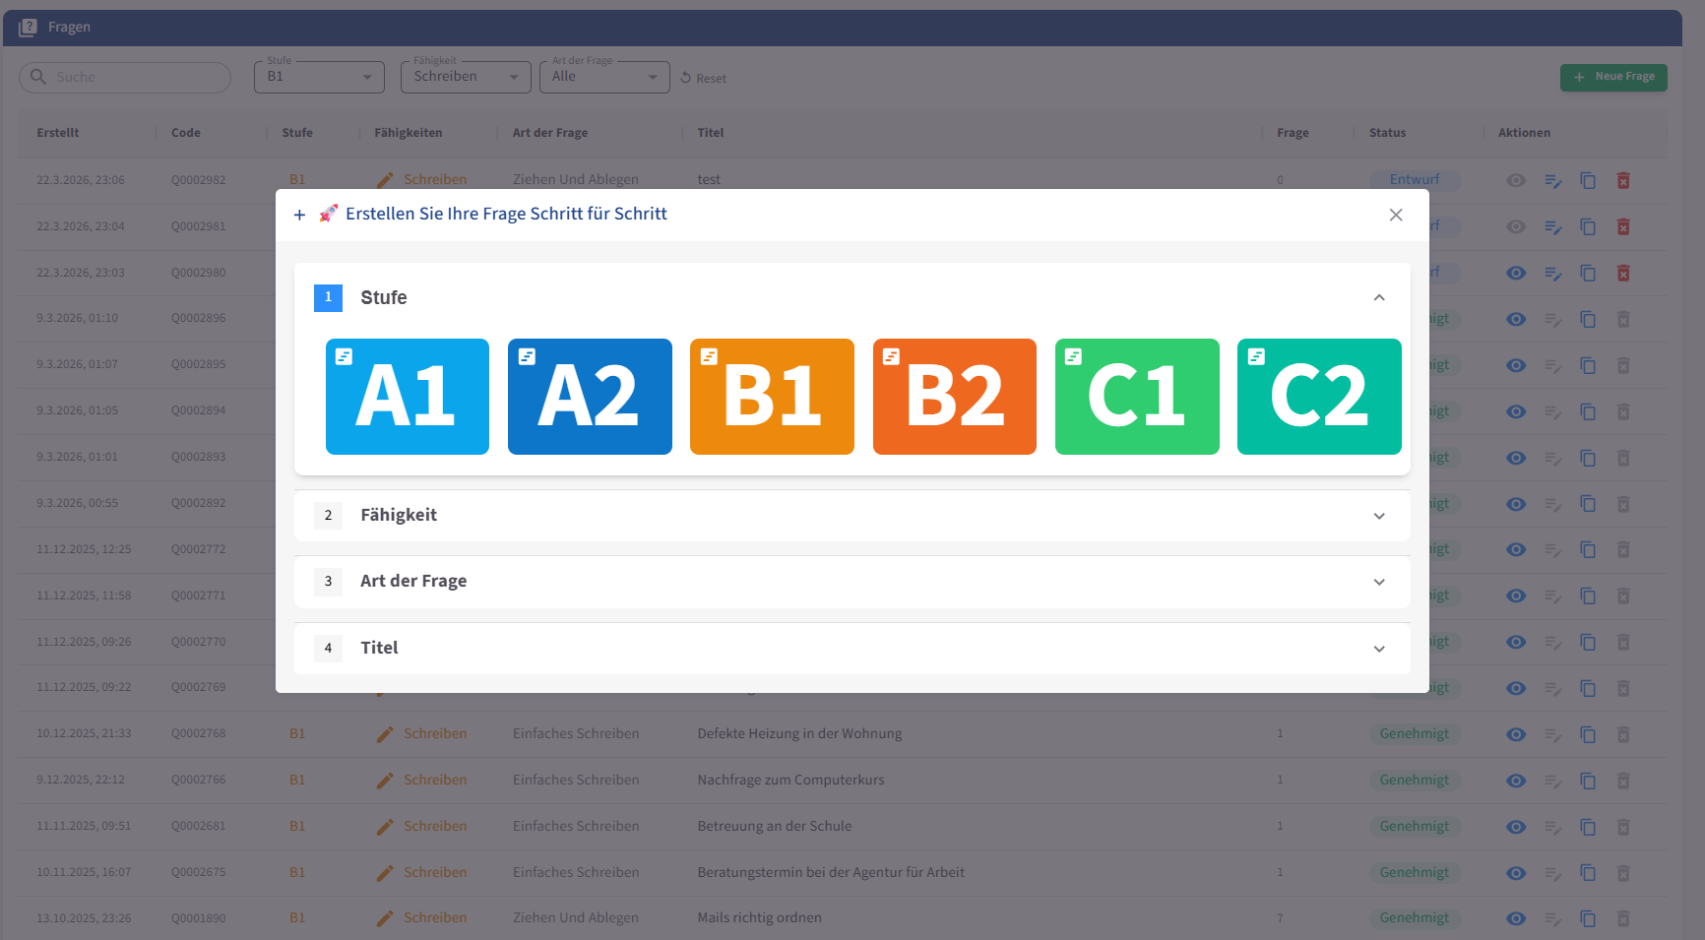Select the A1 level tile
Screen dimensions: 1705x940
click(x=407, y=397)
